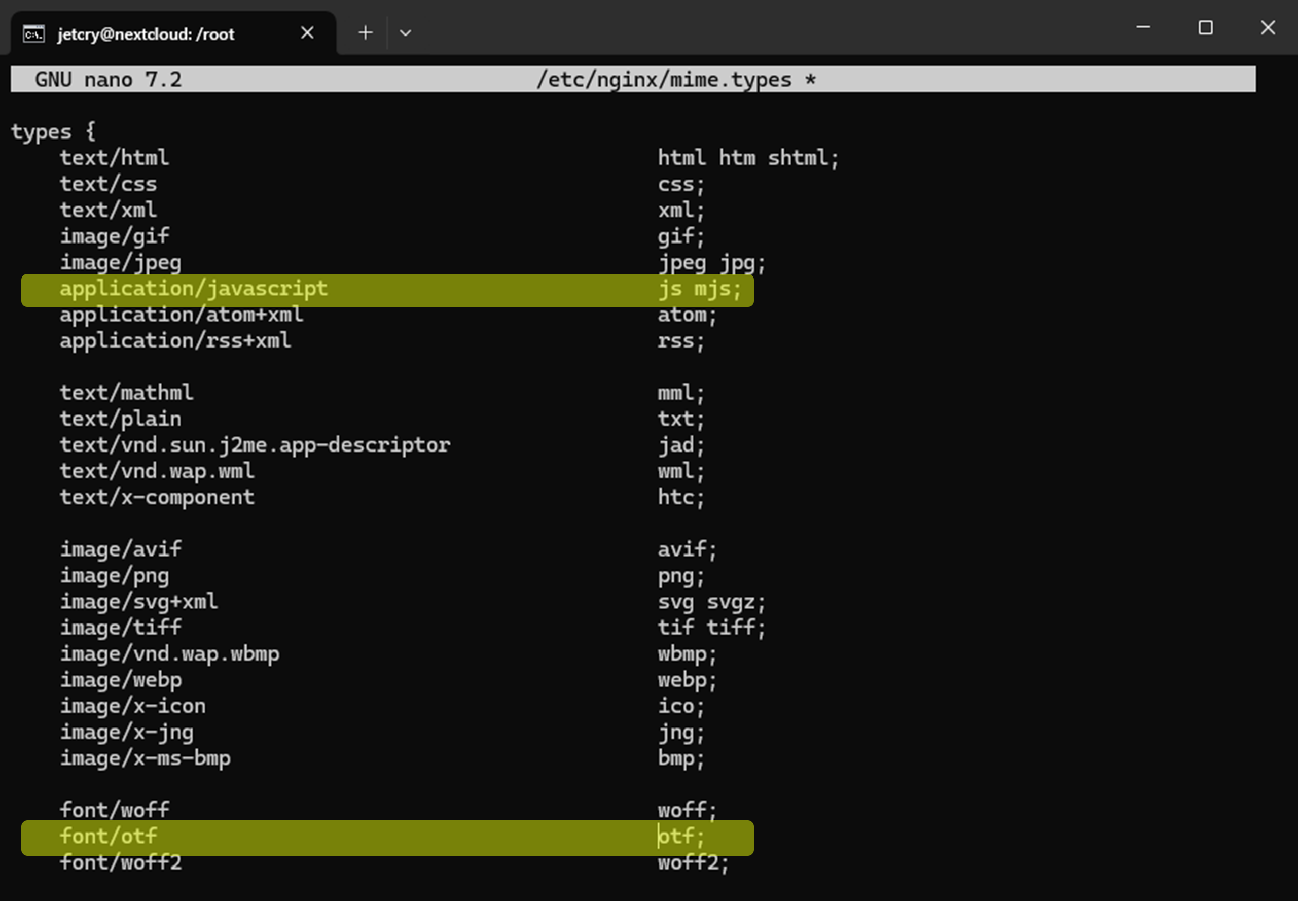Click the font/otf entry
The image size is (1298, 901).
click(109, 836)
